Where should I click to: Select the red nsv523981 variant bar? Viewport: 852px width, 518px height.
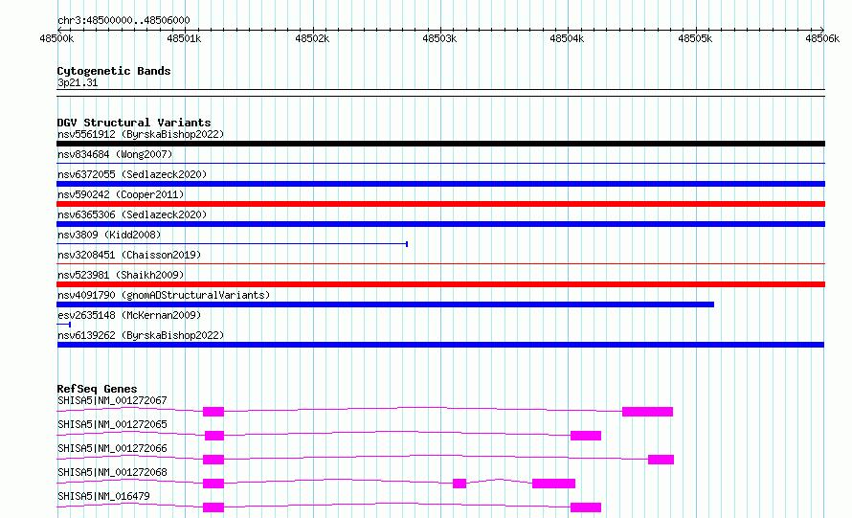click(x=440, y=284)
